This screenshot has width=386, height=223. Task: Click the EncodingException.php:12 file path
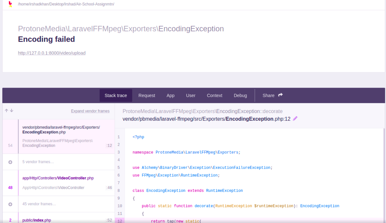click(x=206, y=119)
